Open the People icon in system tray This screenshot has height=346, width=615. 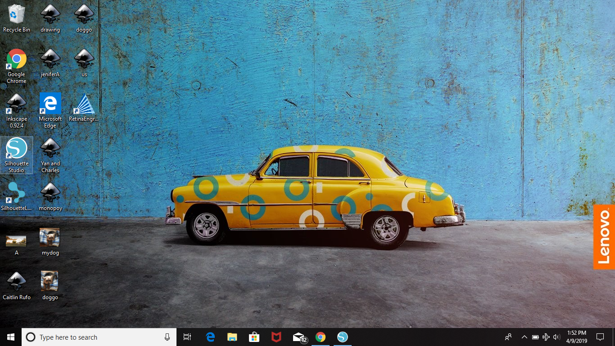coord(508,337)
